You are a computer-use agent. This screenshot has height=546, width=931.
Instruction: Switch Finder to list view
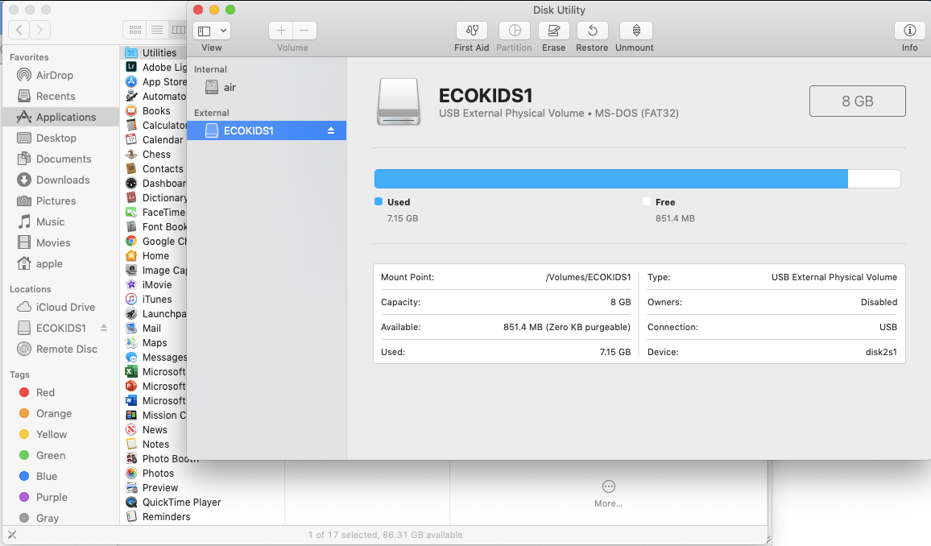pyautogui.click(x=156, y=30)
